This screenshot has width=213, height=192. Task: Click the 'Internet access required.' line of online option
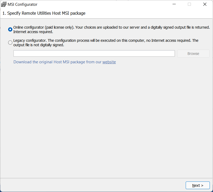(x=33, y=32)
